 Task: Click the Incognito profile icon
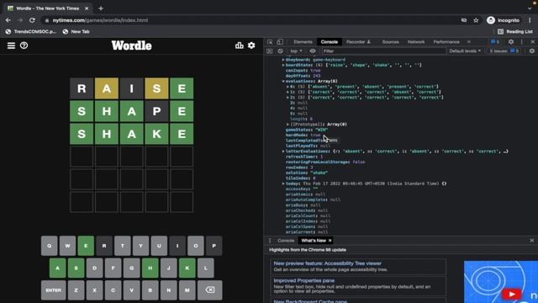pyautogui.click(x=491, y=20)
